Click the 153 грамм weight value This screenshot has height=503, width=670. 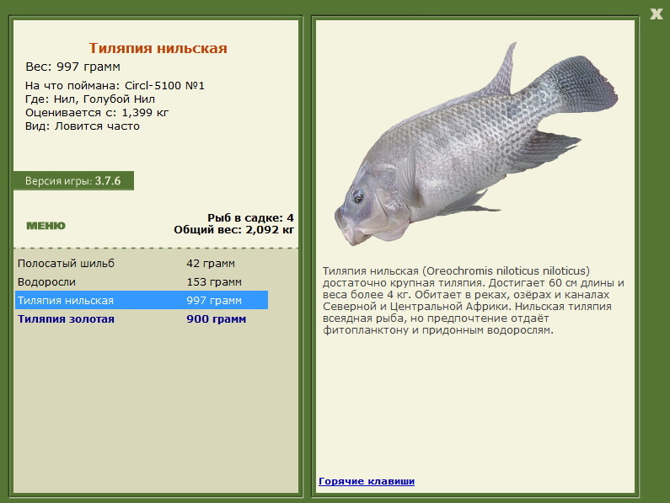(x=214, y=282)
